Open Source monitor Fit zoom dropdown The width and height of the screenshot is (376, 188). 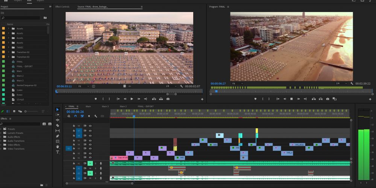(83, 86)
